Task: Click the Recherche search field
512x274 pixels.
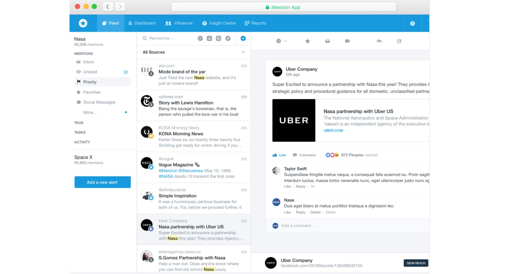Action: (168, 38)
